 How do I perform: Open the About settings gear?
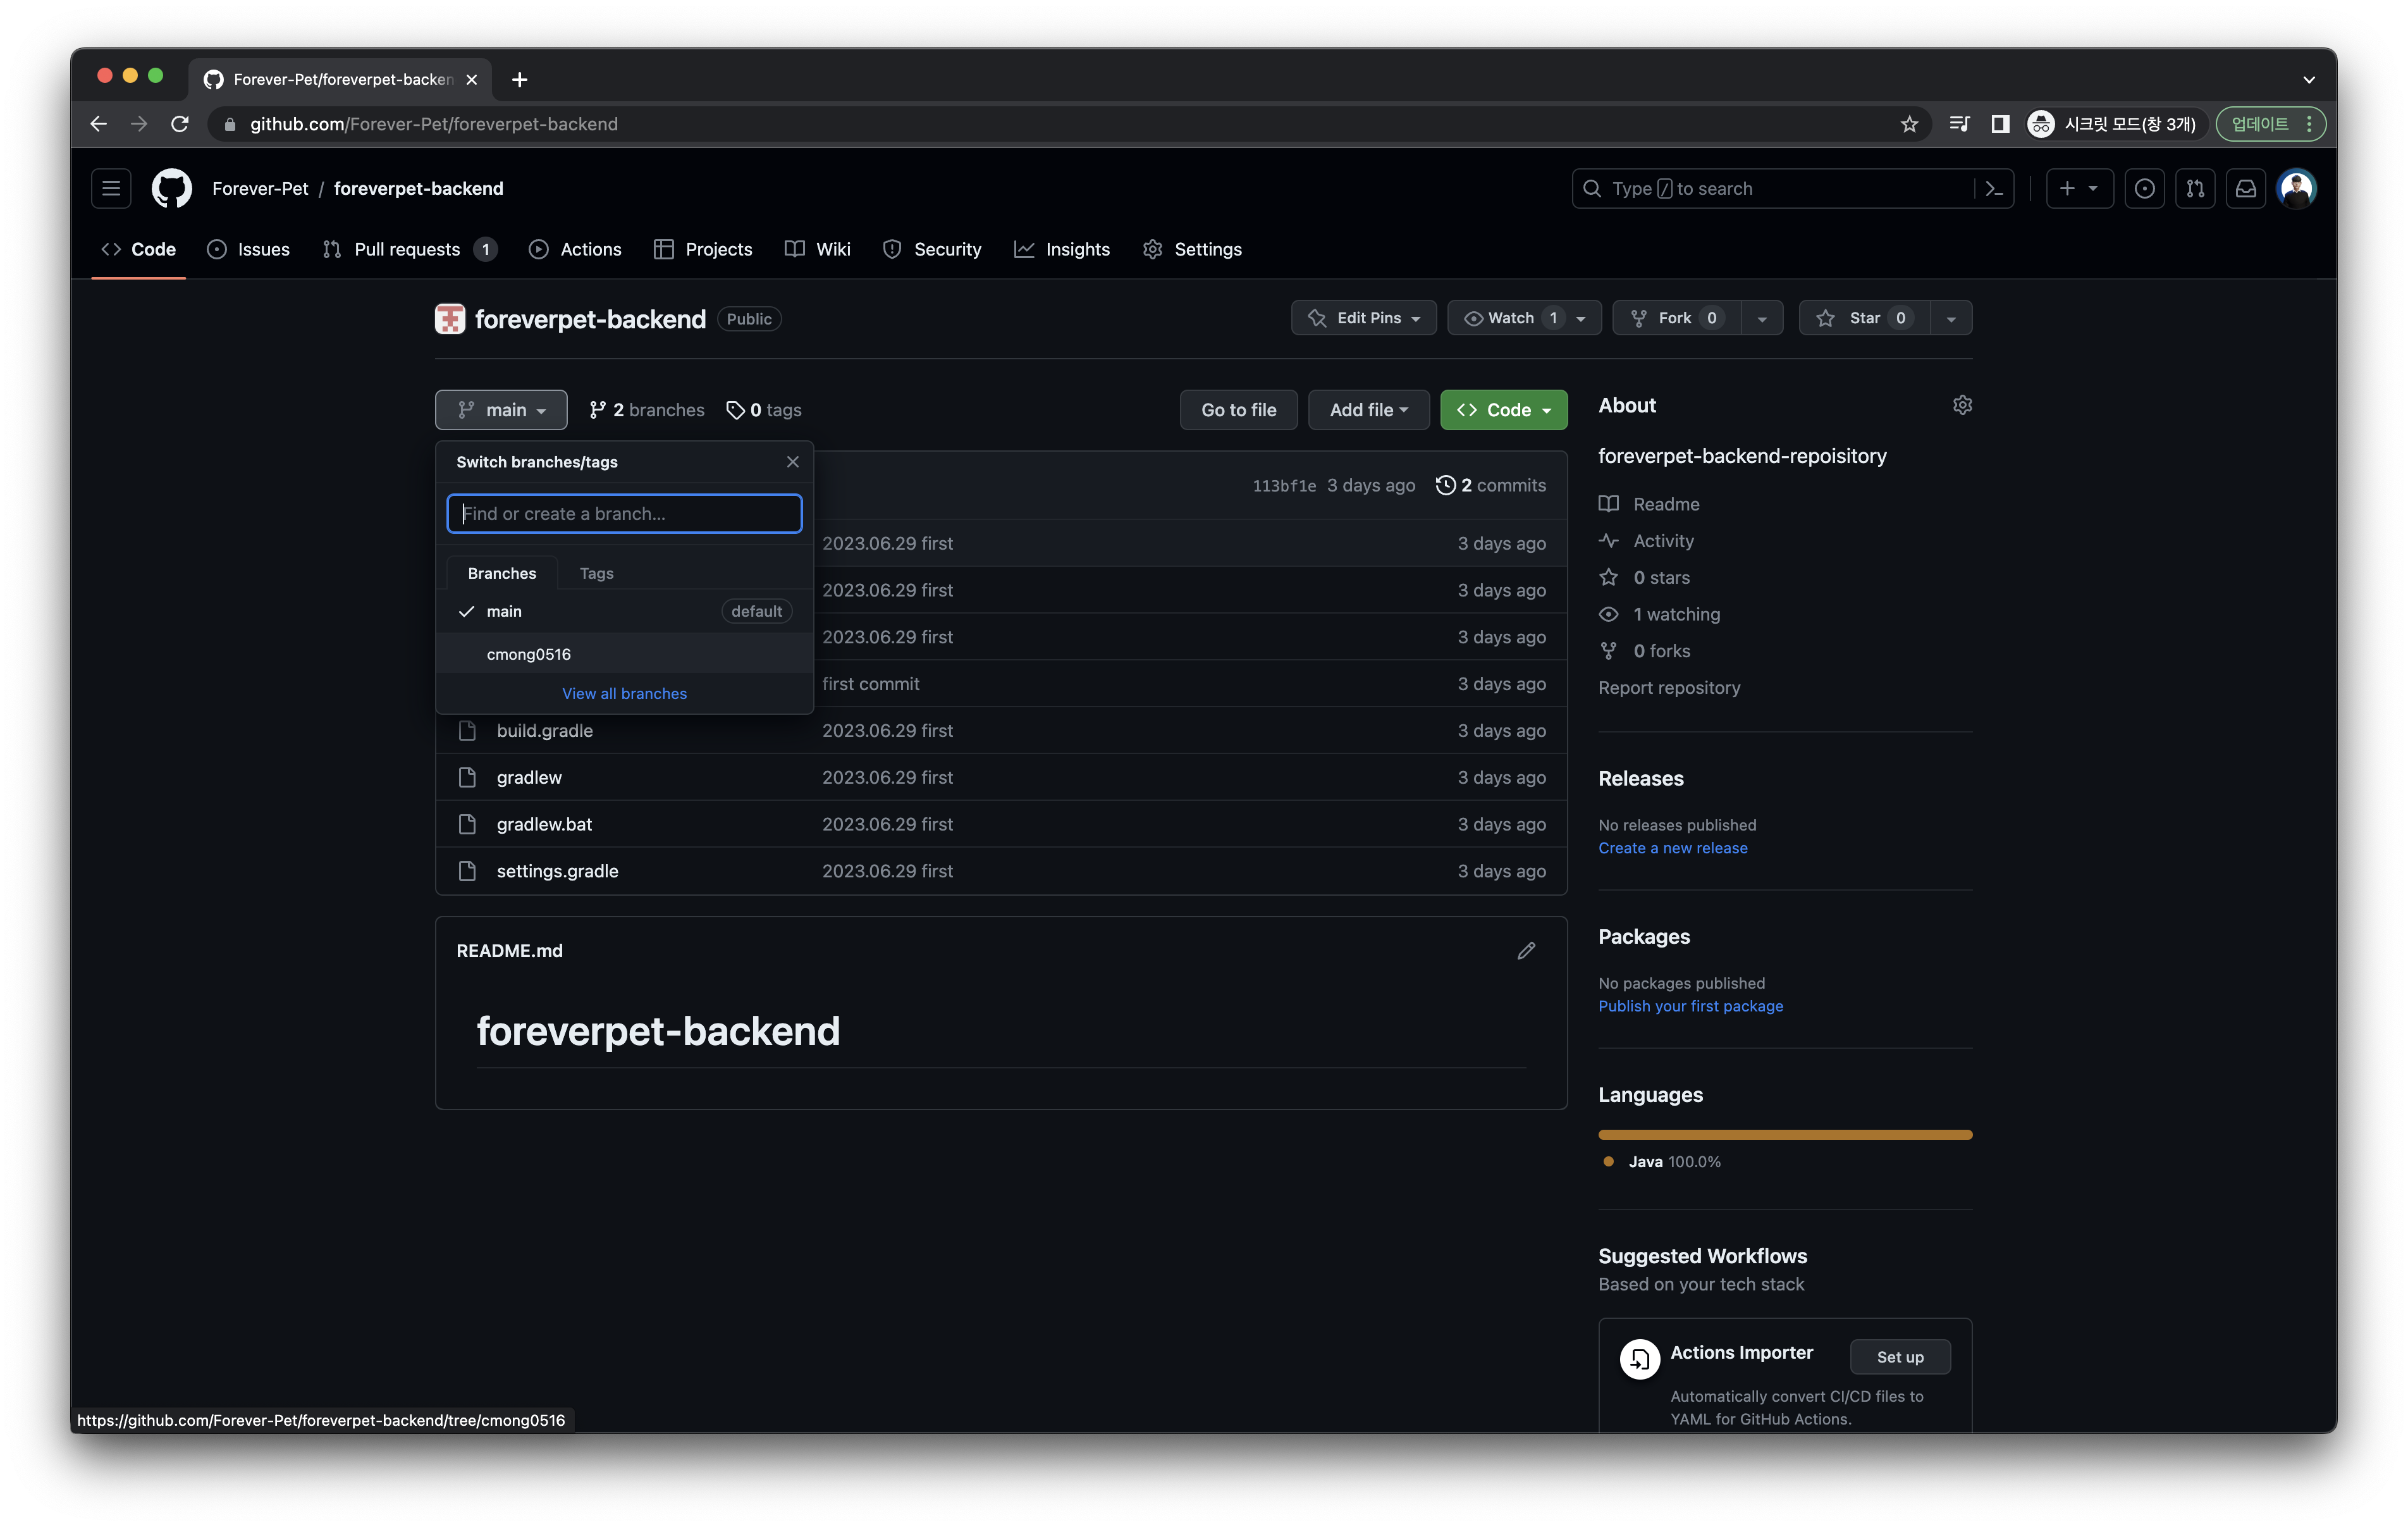(1962, 405)
